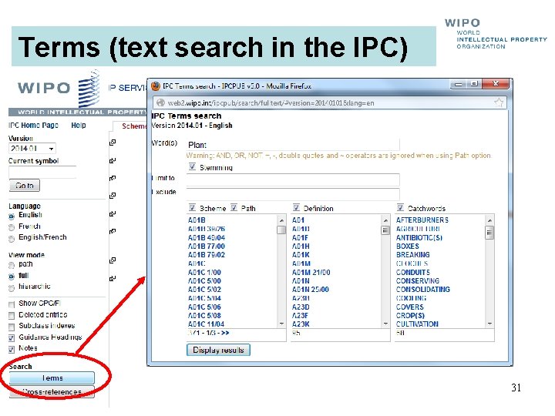Click the Cross-references button
The image size is (555, 416).
[52, 391]
